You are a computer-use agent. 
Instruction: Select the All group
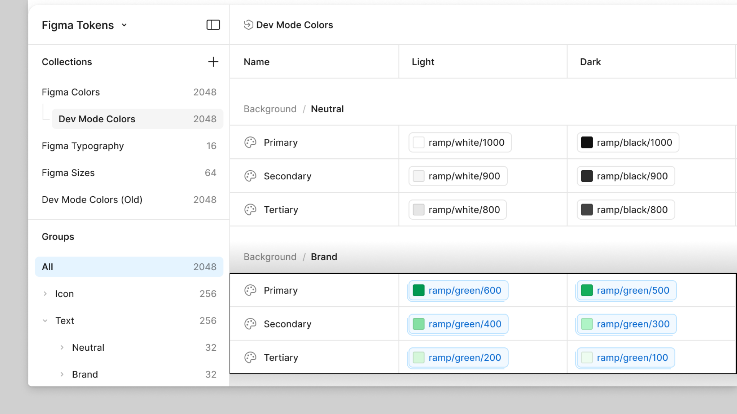[129, 267]
